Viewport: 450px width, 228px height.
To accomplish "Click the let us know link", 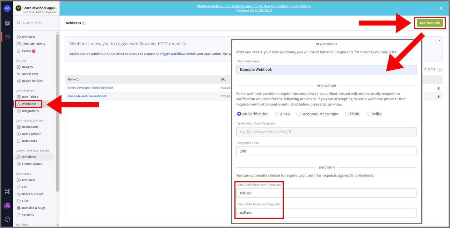I will click(x=332, y=104).
